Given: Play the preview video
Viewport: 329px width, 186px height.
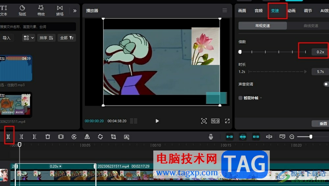Looking at the screenshot, I should click(x=157, y=121).
